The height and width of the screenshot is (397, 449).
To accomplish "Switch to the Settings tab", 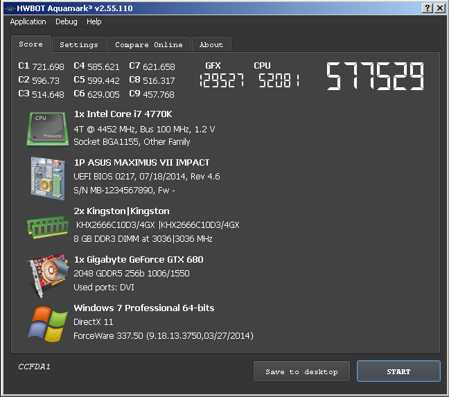I will 78,44.
